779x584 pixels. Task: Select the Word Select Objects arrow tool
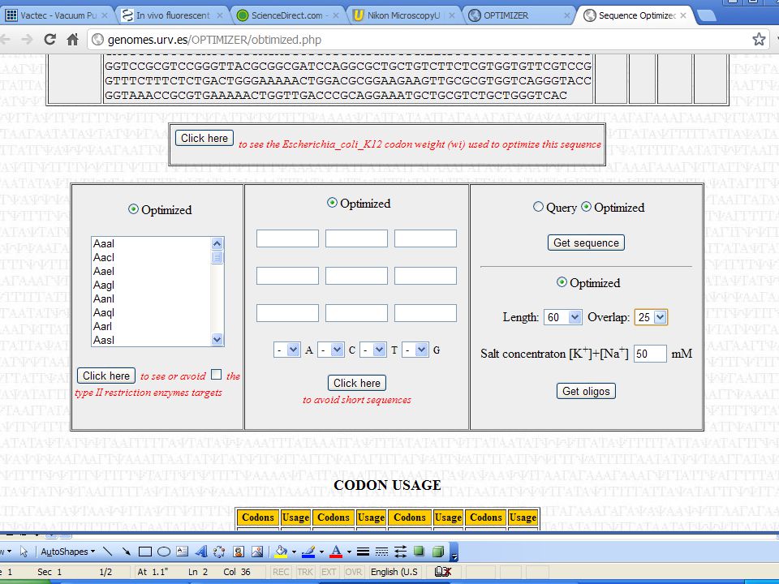coord(24,552)
